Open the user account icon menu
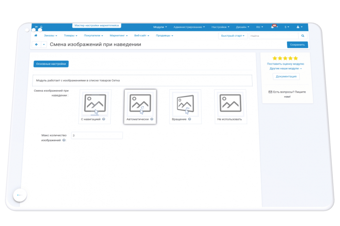340x226 pixels. pyautogui.click(x=298, y=27)
